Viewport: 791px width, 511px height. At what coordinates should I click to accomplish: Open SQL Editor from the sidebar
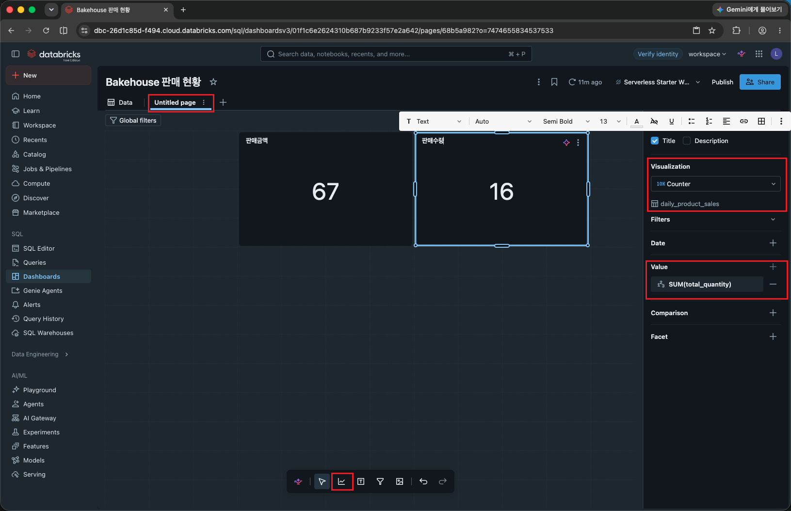(48, 248)
